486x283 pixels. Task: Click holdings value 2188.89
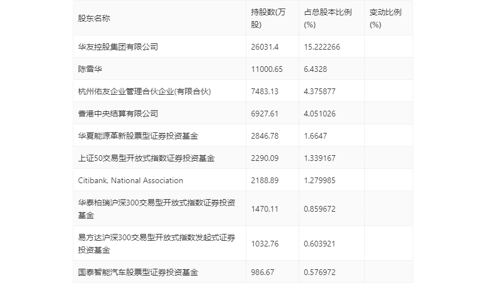tap(265, 180)
